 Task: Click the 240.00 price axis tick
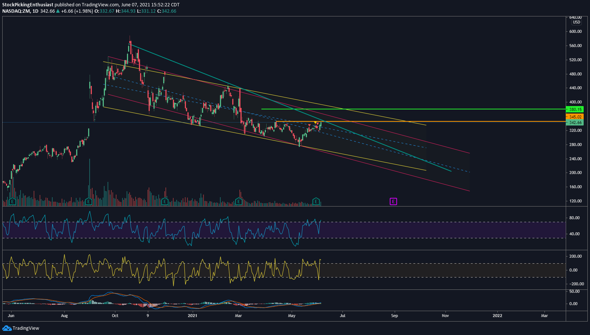[575, 159]
